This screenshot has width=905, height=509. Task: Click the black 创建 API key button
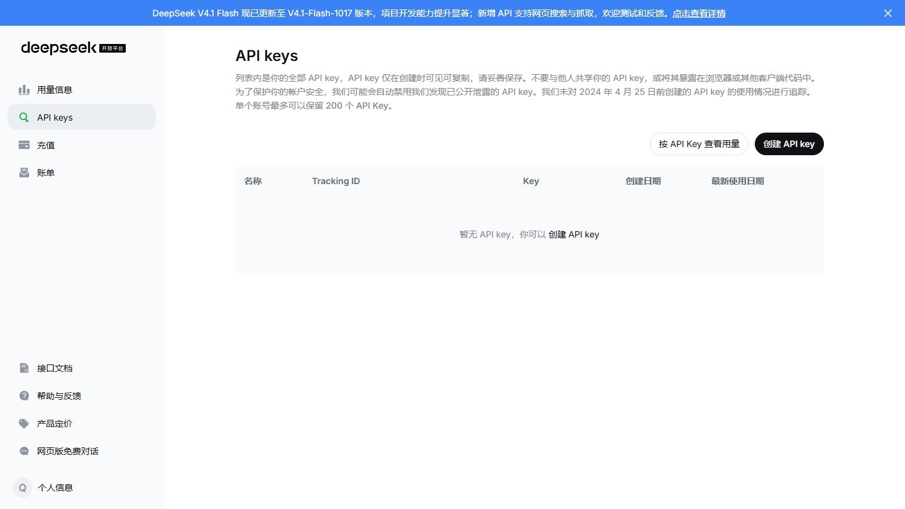pos(789,144)
